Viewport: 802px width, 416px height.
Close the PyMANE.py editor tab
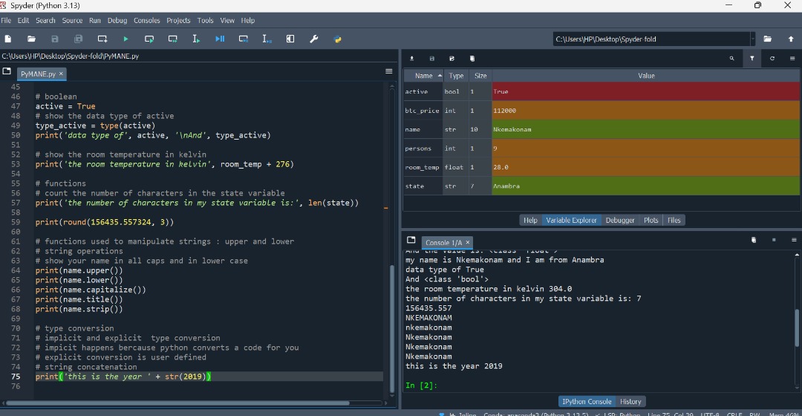tap(61, 74)
